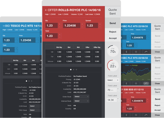Increase Rolls-Royce Qty with plus button
This screenshot has width=164, height=118.
pyautogui.click(x=60, y=24)
